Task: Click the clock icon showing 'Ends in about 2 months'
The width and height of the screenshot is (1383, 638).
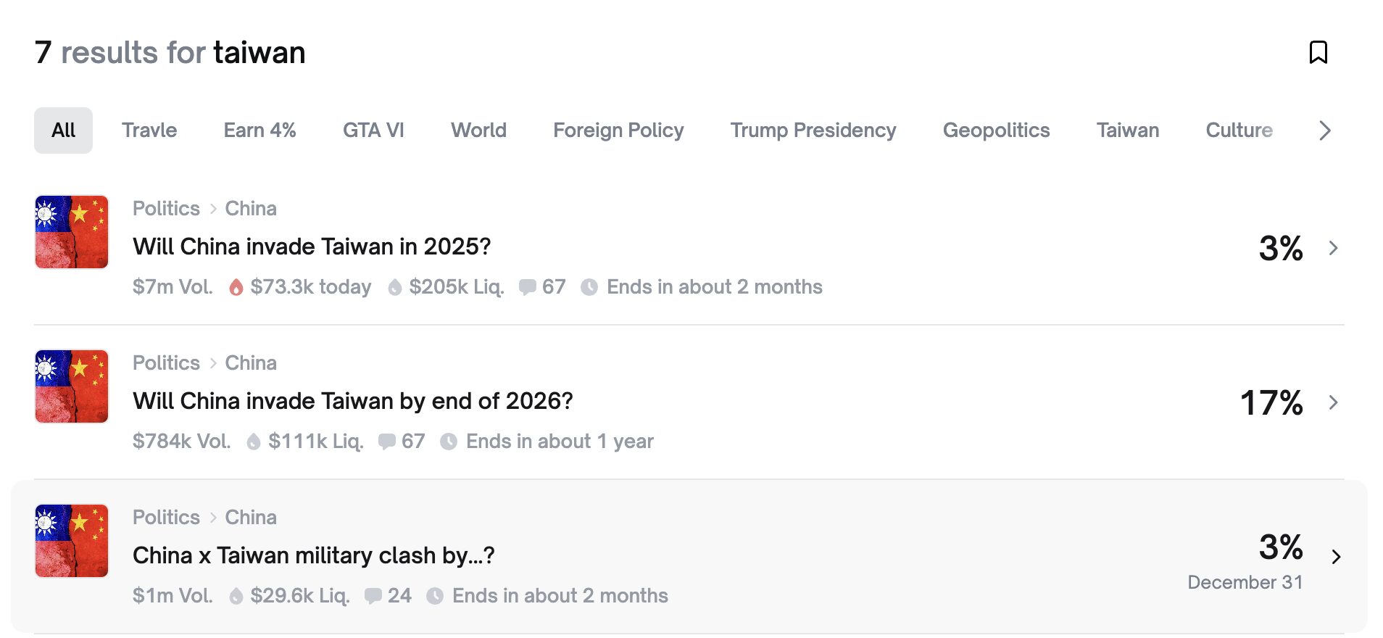Action: coord(590,287)
